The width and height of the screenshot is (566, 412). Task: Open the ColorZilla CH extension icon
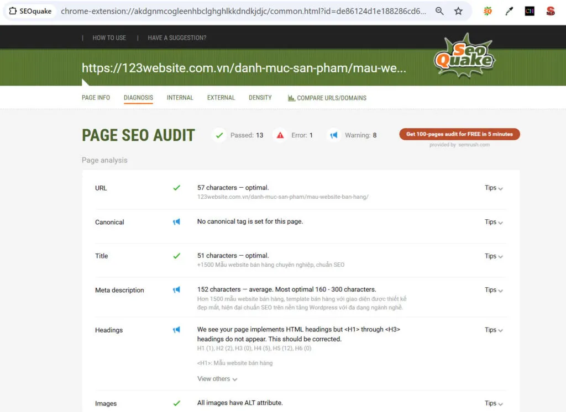click(529, 10)
